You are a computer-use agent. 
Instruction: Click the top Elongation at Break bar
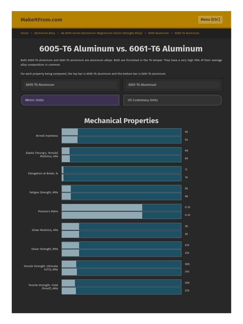coord(121,170)
